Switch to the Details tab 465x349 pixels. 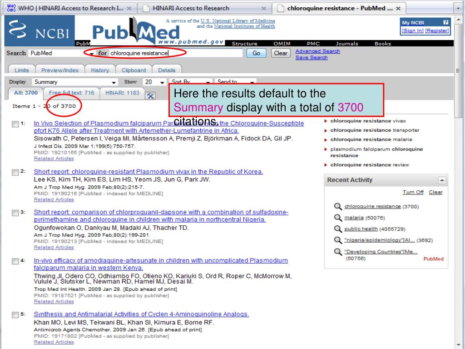(167, 70)
